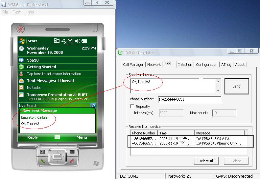Click the GPRS: Disconnected status entry
Image resolution: width=260 pixels, height=179 pixels.
click(x=234, y=176)
